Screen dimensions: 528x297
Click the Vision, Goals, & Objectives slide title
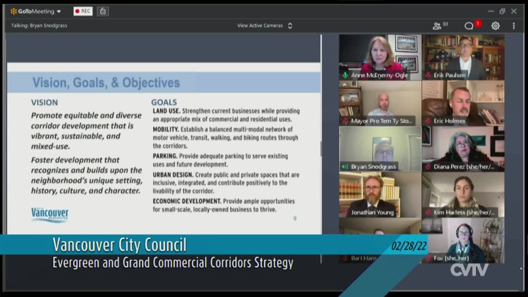[x=106, y=83]
